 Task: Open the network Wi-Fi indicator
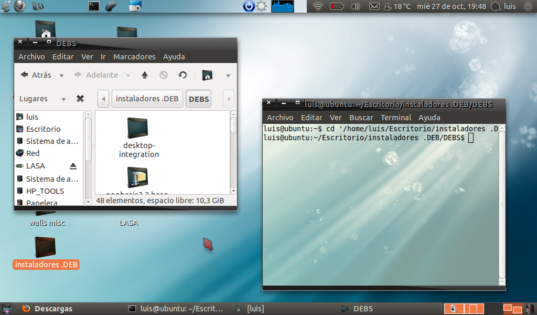tap(317, 6)
